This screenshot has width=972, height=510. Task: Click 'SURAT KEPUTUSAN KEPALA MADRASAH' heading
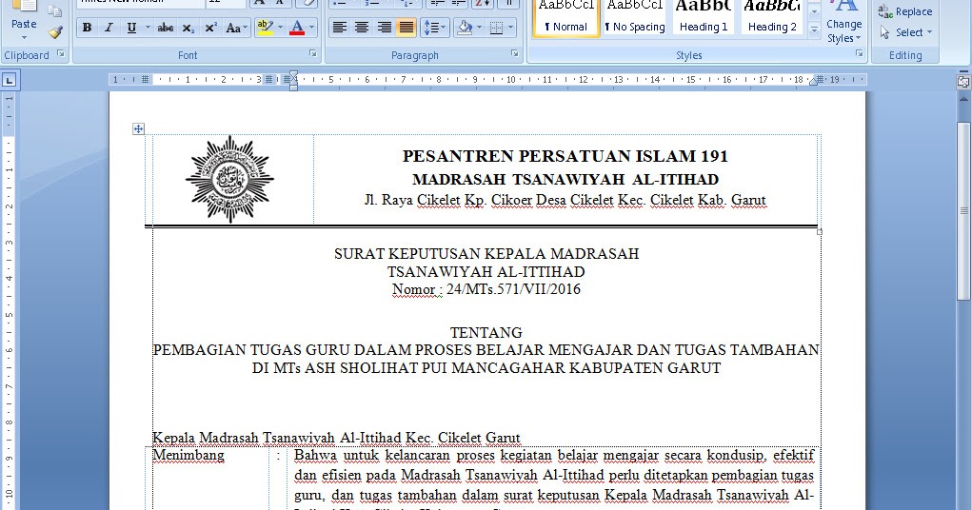pos(486,253)
